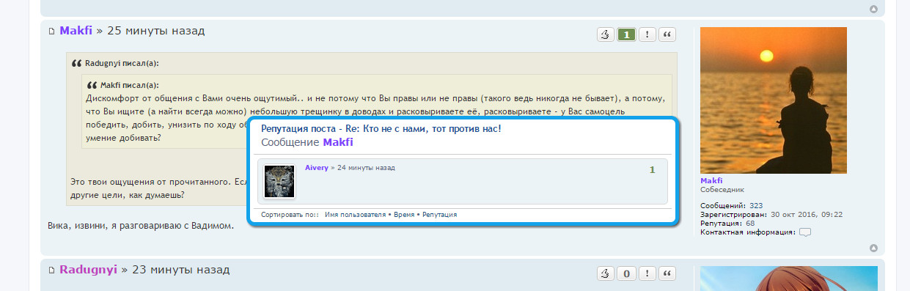Jump to top using the arrow in the upper post
910x291 pixels.
coord(873,9)
